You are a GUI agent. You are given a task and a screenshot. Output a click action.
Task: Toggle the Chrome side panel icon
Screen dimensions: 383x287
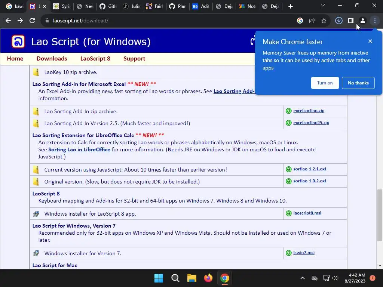351,21
